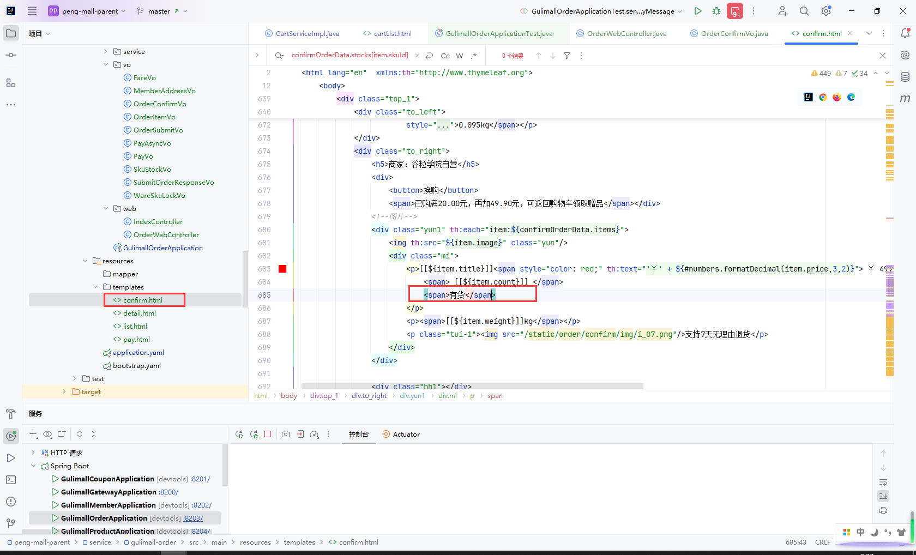Toggle Match Case Cc in search

tap(445, 56)
